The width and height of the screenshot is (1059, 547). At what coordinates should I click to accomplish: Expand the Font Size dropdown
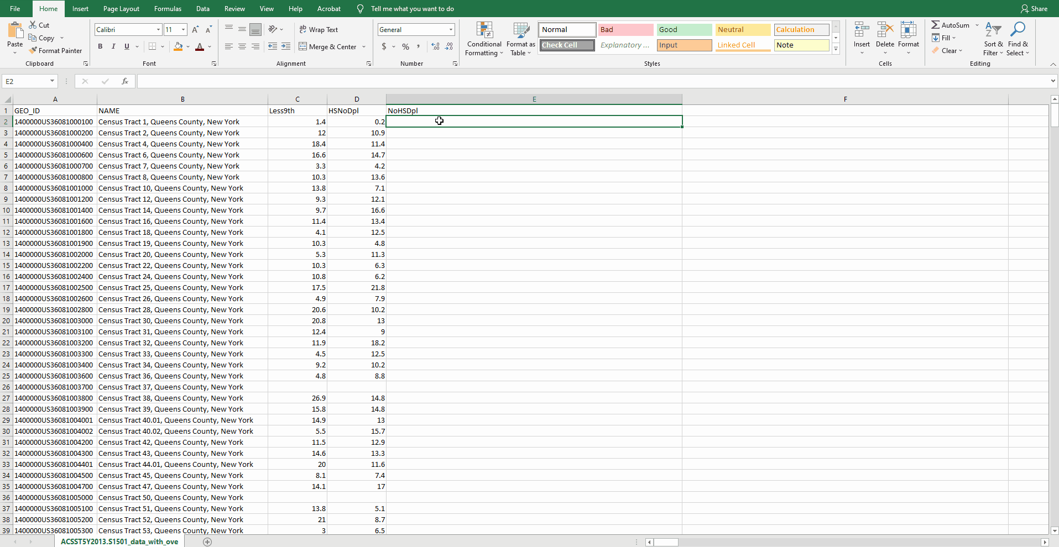click(182, 29)
